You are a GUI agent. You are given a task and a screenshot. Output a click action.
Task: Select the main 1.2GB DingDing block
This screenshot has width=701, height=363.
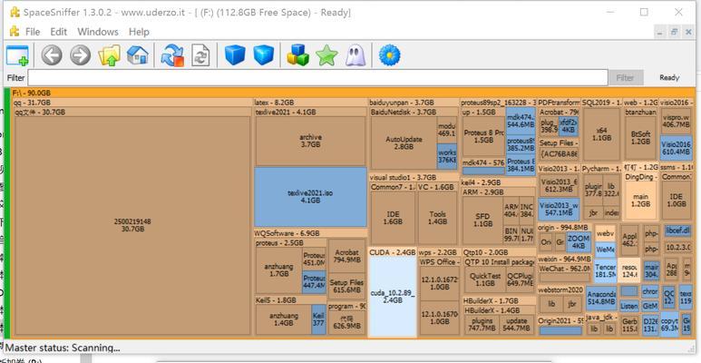(x=640, y=200)
